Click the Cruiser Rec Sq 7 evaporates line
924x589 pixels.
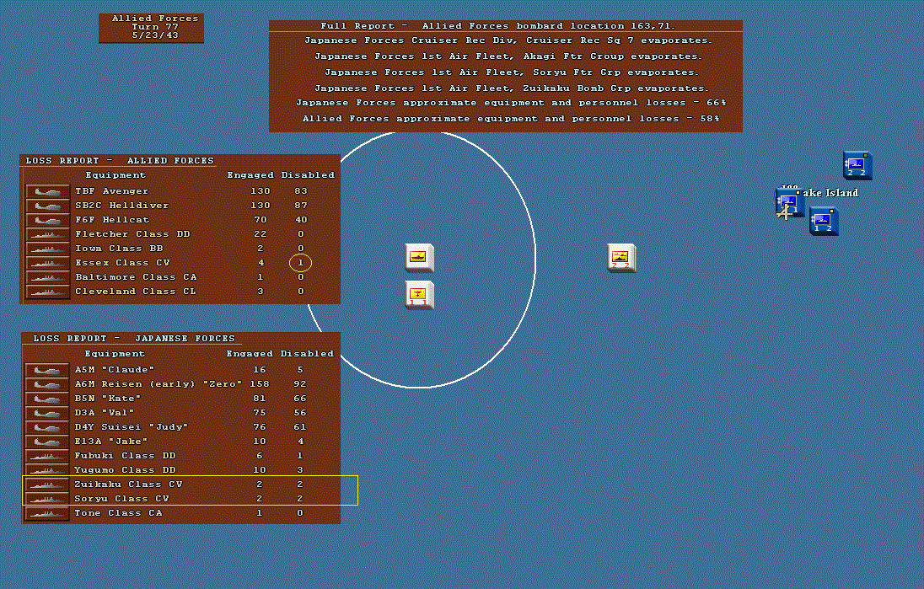[508, 40]
